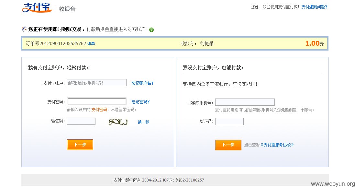Screen dimensions: 355x187
Task: Click 下一步 button under account login
Action: (80, 145)
